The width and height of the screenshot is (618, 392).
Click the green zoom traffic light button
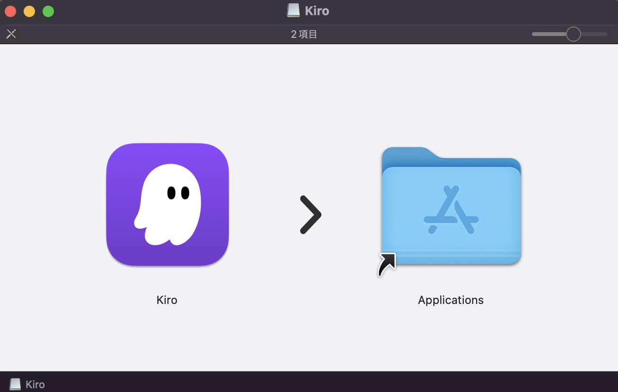47,10
